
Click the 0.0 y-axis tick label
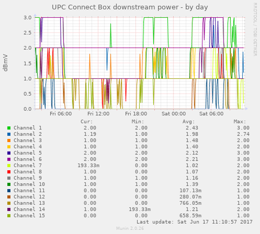click(28, 109)
